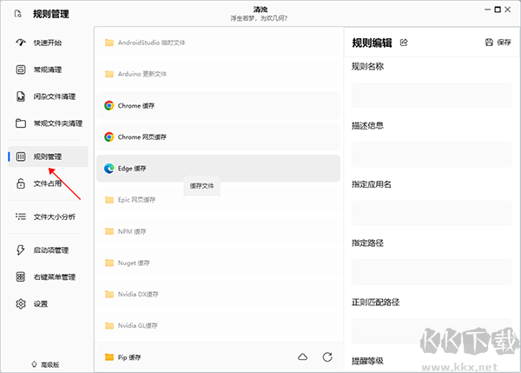Click the NPM 缓存 folder icon
The height and width of the screenshot is (373, 521).
109,231
